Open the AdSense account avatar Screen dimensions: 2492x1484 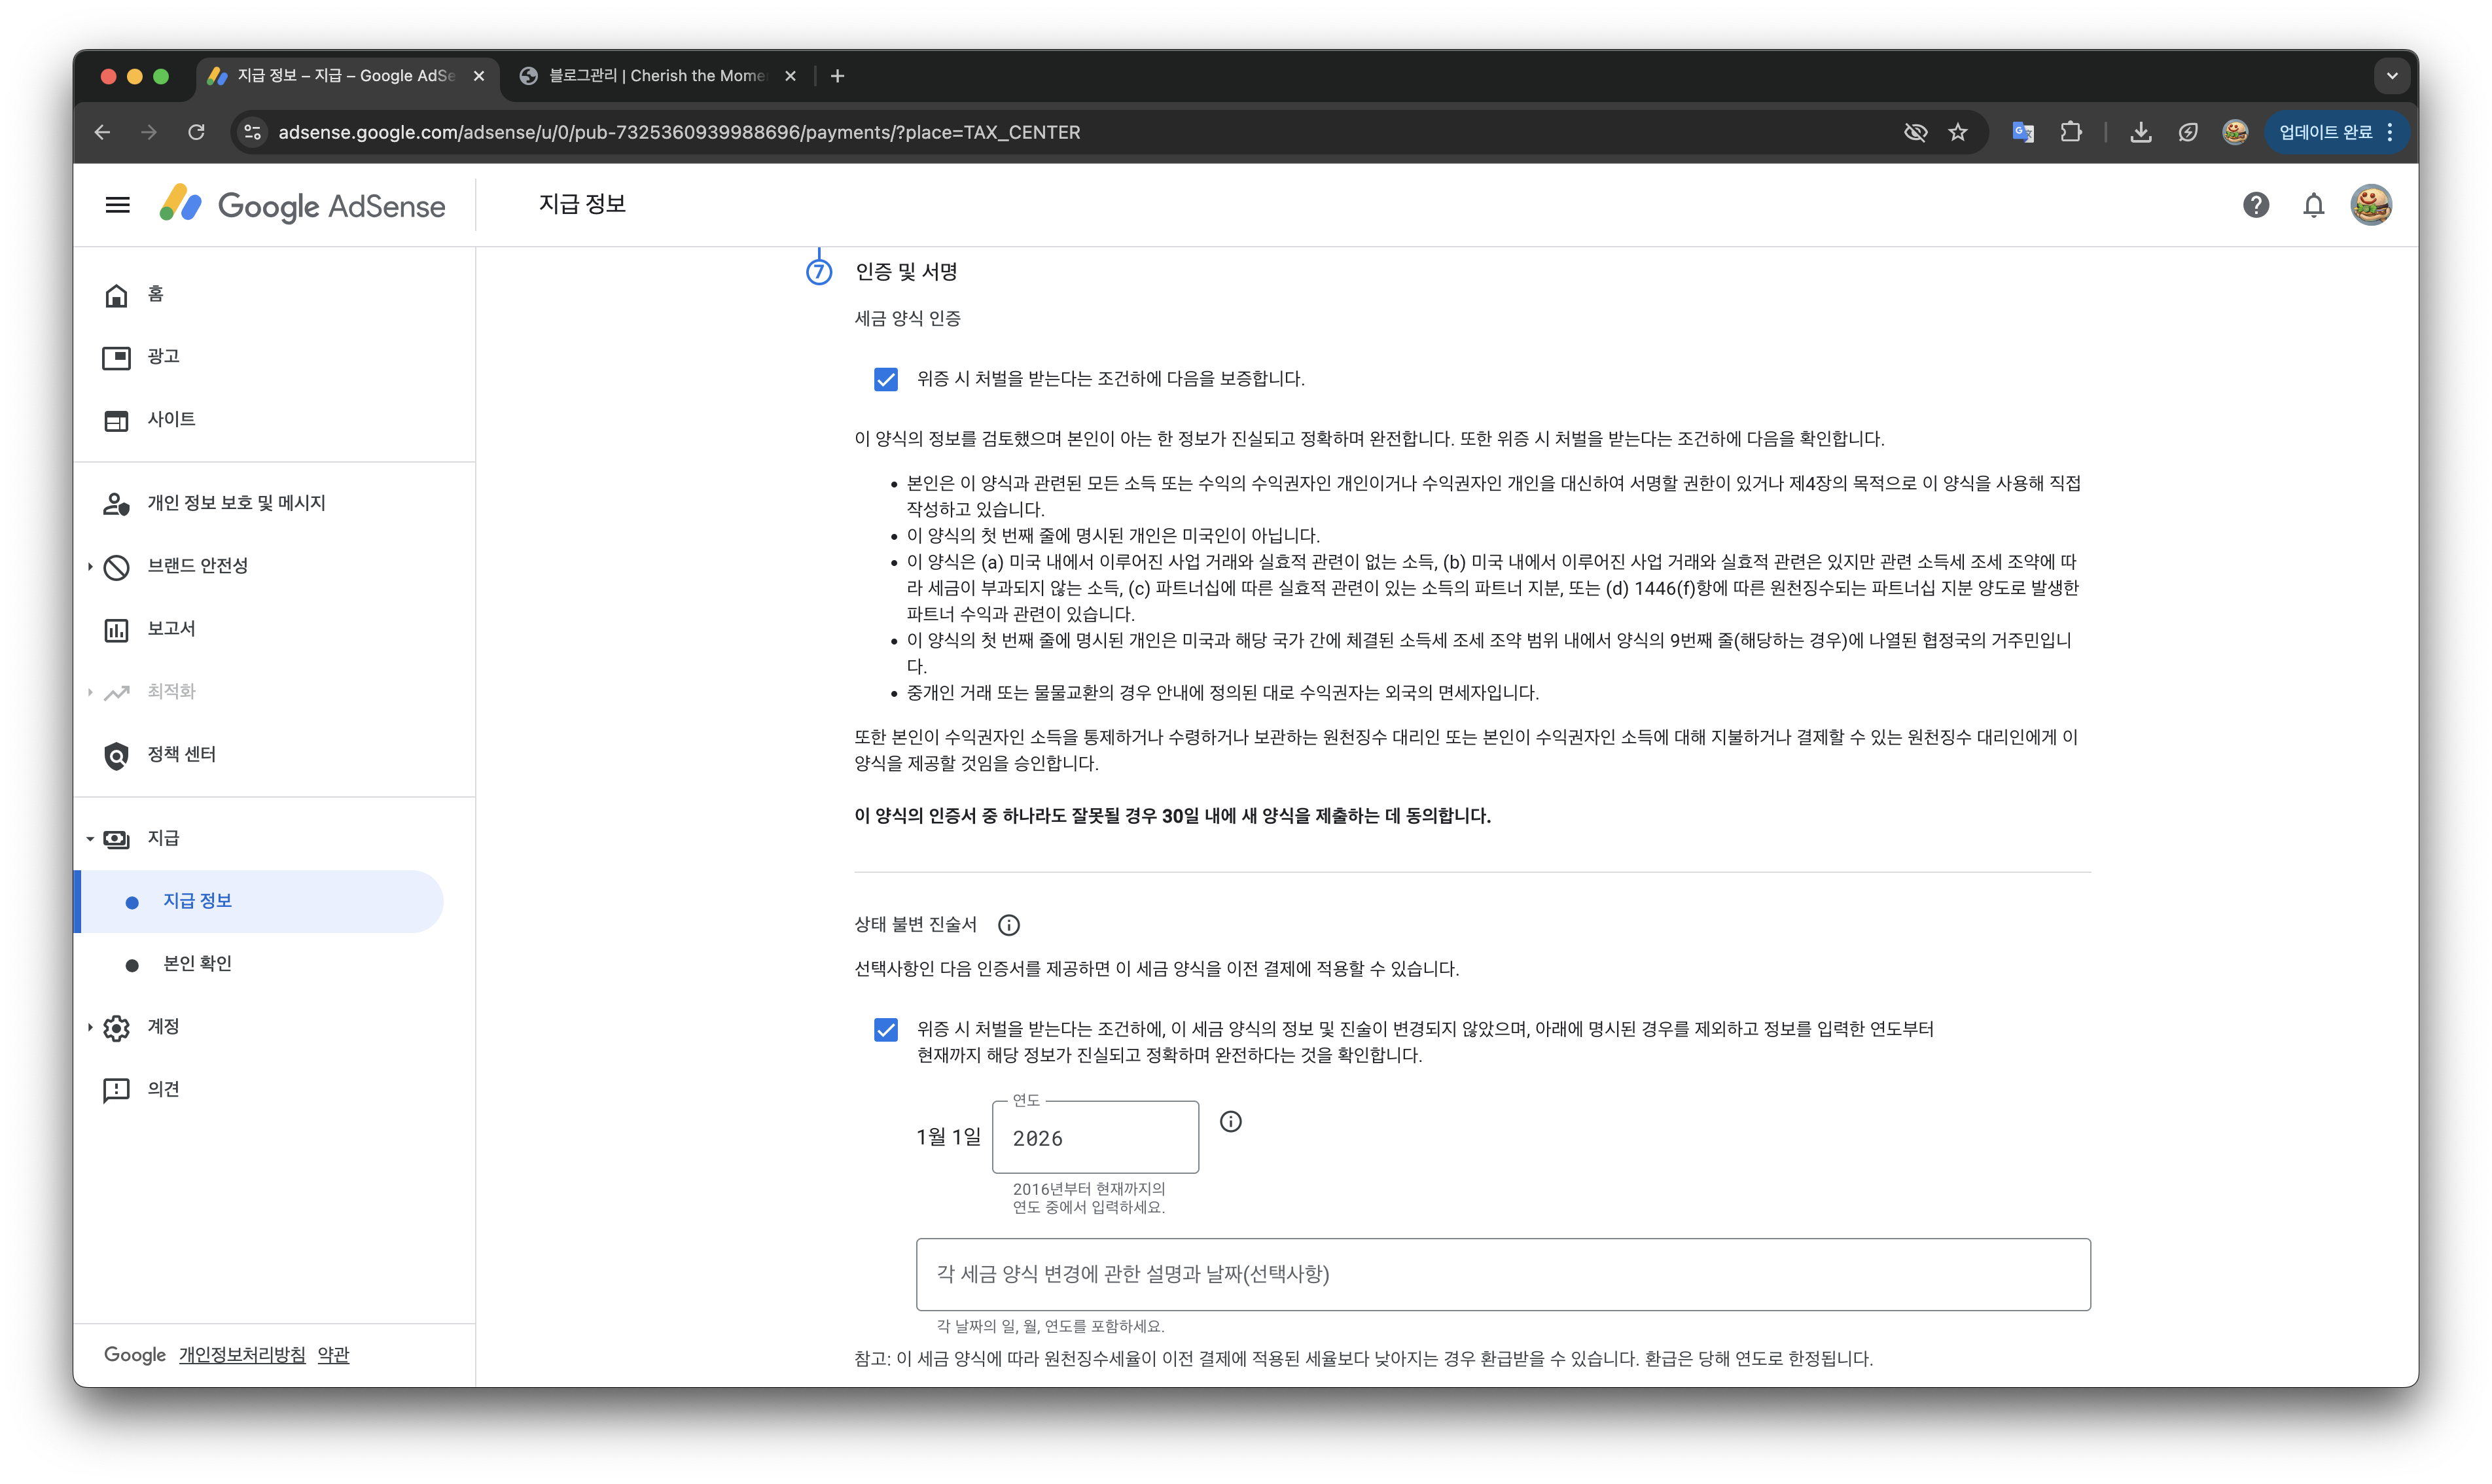2371,205
